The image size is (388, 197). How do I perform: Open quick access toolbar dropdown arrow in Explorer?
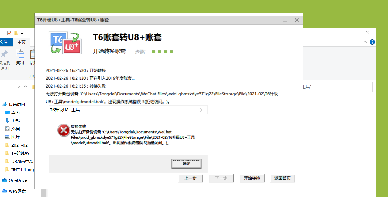[22, 33]
